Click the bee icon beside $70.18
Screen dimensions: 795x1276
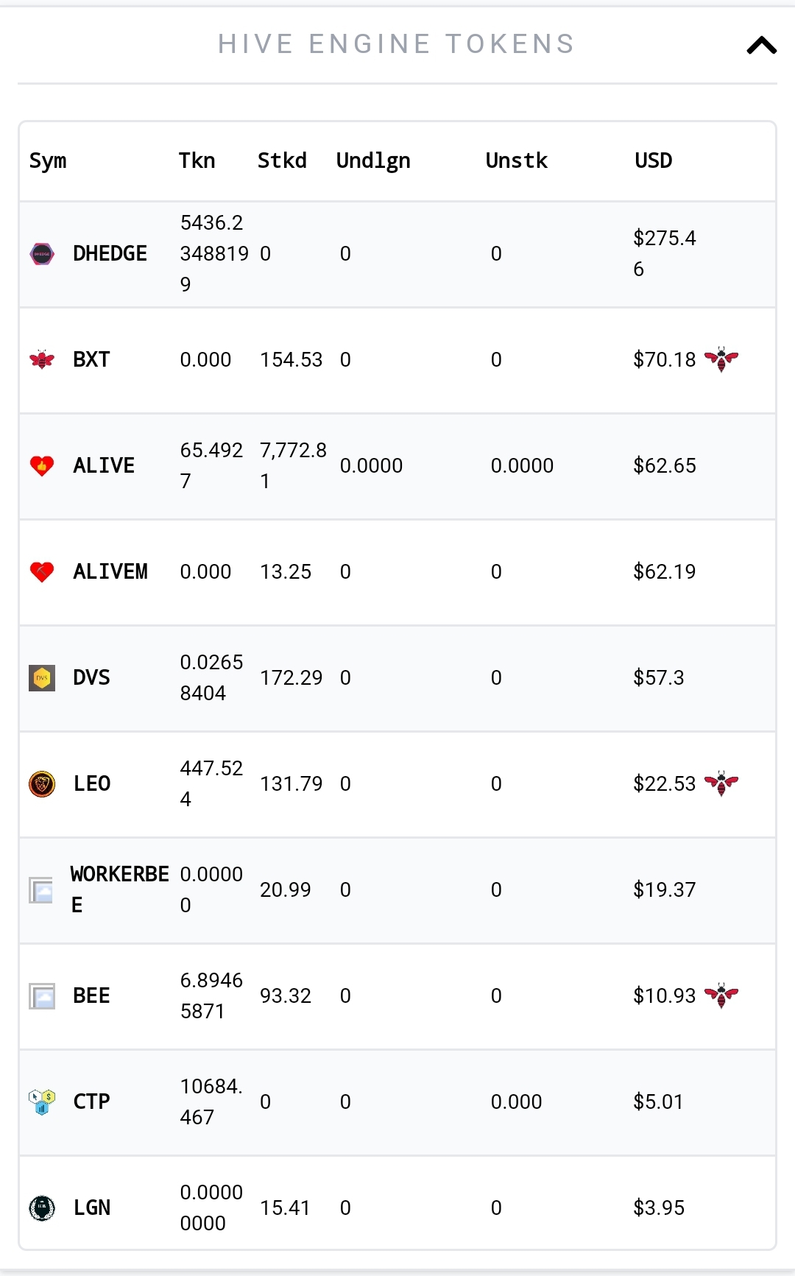[721, 359]
